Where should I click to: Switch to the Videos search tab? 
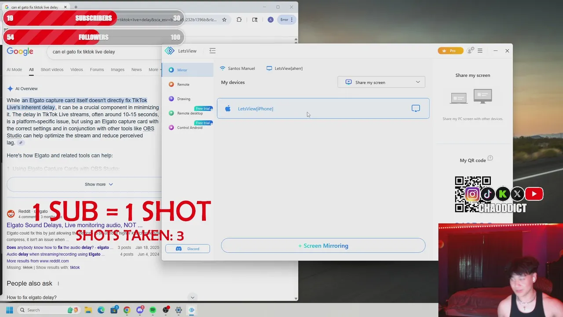pyautogui.click(x=77, y=70)
